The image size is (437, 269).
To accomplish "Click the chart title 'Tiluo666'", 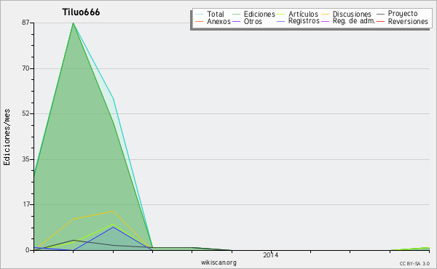I will click(81, 12).
